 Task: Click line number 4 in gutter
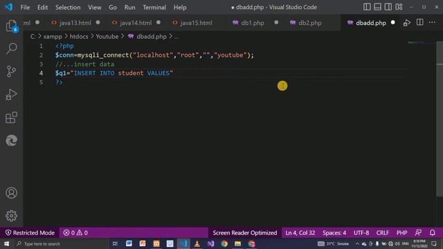click(42, 73)
